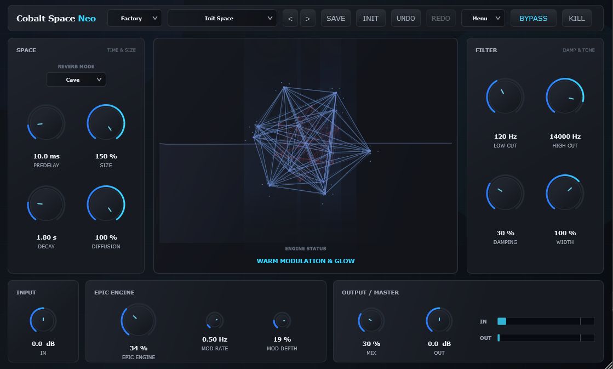The width and height of the screenshot is (613, 369).
Task: Click the MIX knob
Action: pos(371,321)
